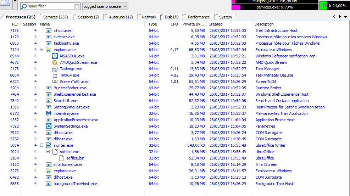Sort by the Private Bytes column header

193,24
